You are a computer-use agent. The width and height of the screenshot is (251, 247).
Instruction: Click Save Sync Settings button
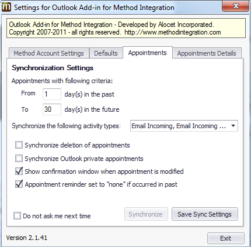click(x=205, y=214)
